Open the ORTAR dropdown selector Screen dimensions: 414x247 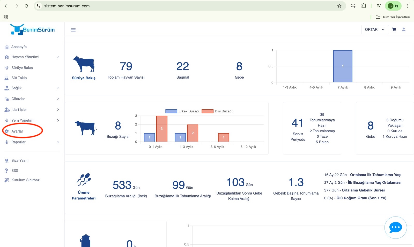pos(375,29)
